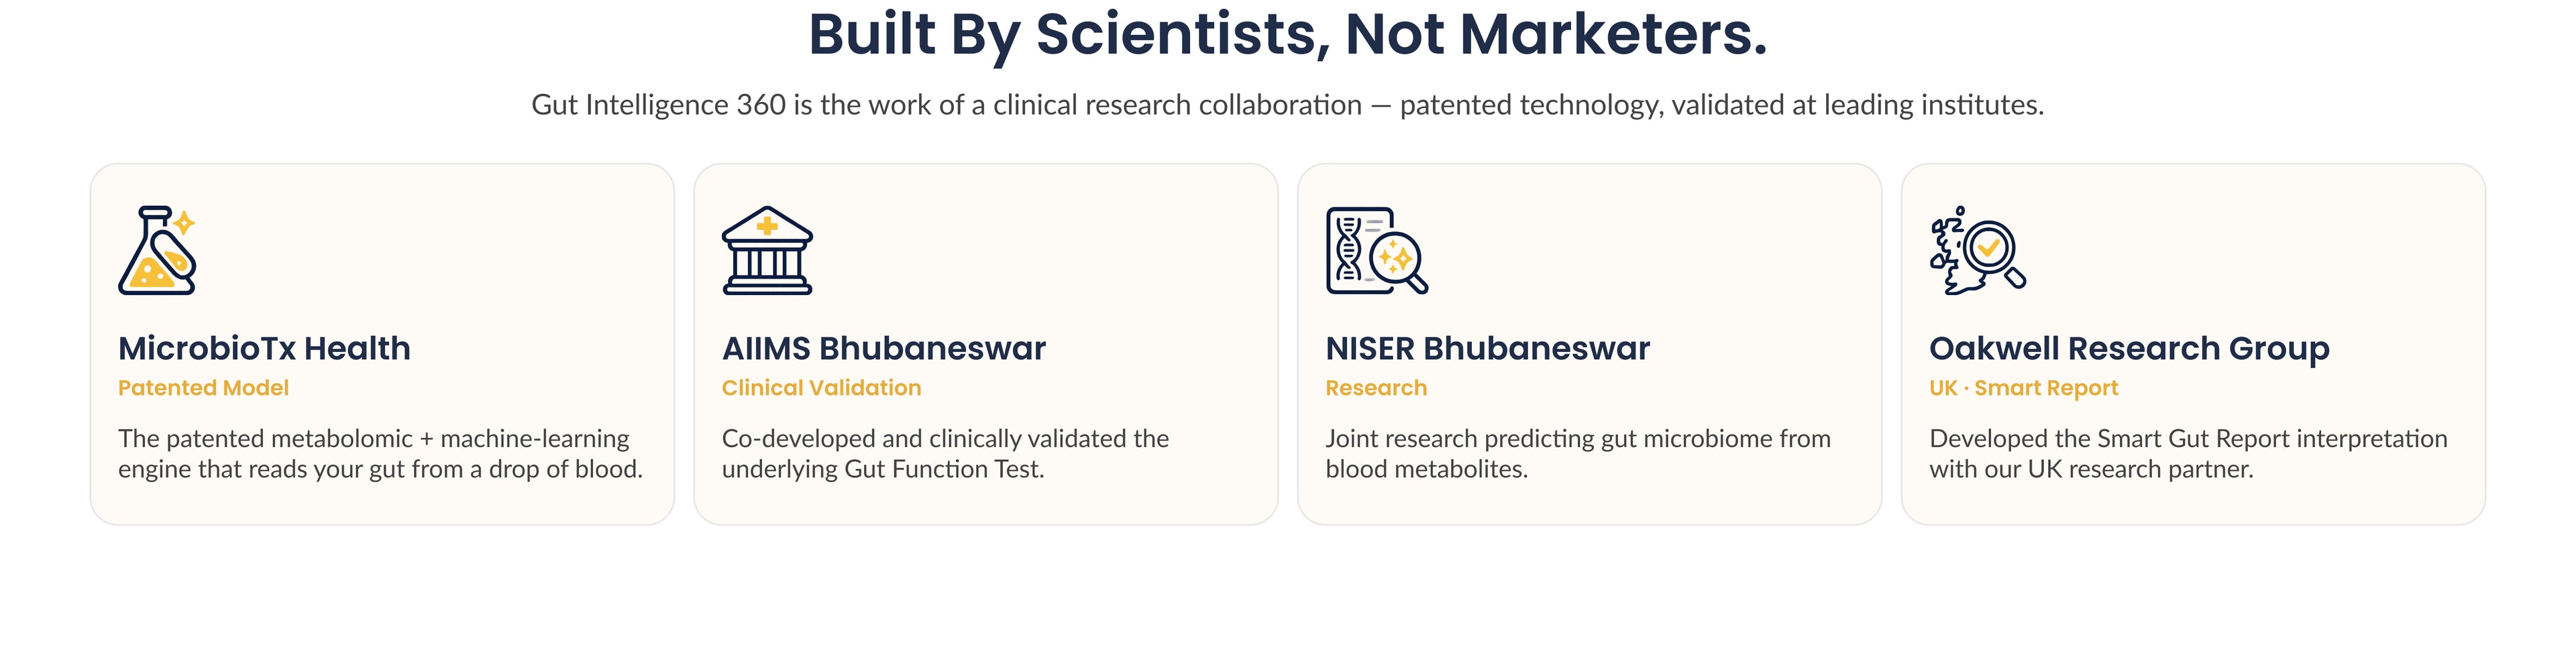
Task: Click the Joint research predicting gut microbiome text
Action: 1578,454
